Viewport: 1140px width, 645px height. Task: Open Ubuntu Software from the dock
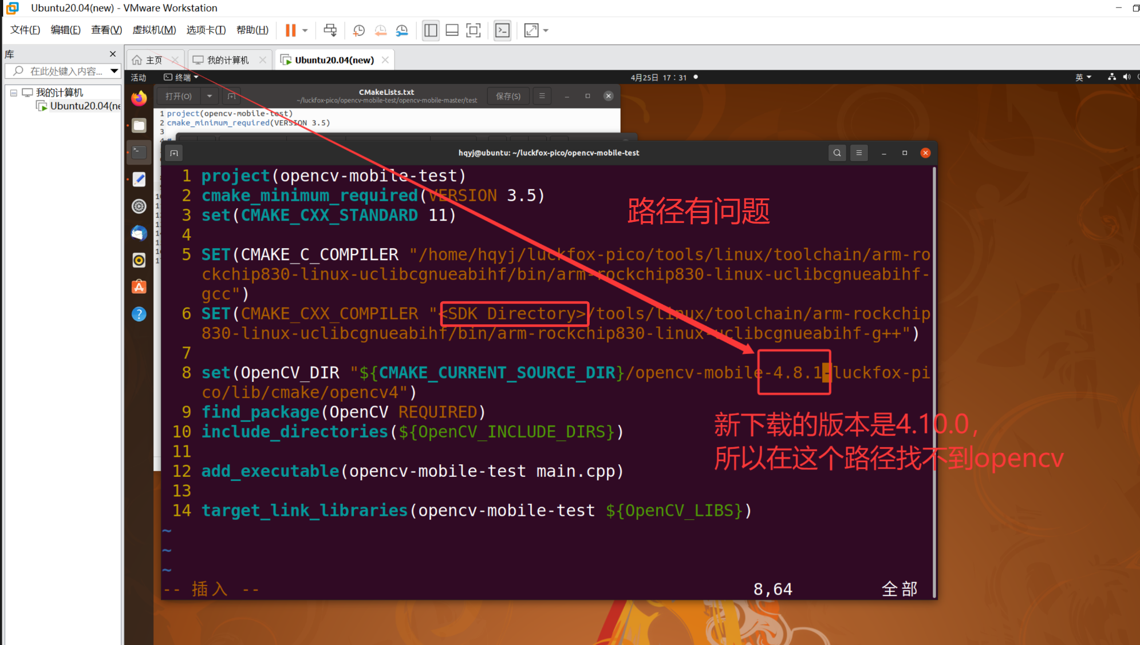point(139,286)
